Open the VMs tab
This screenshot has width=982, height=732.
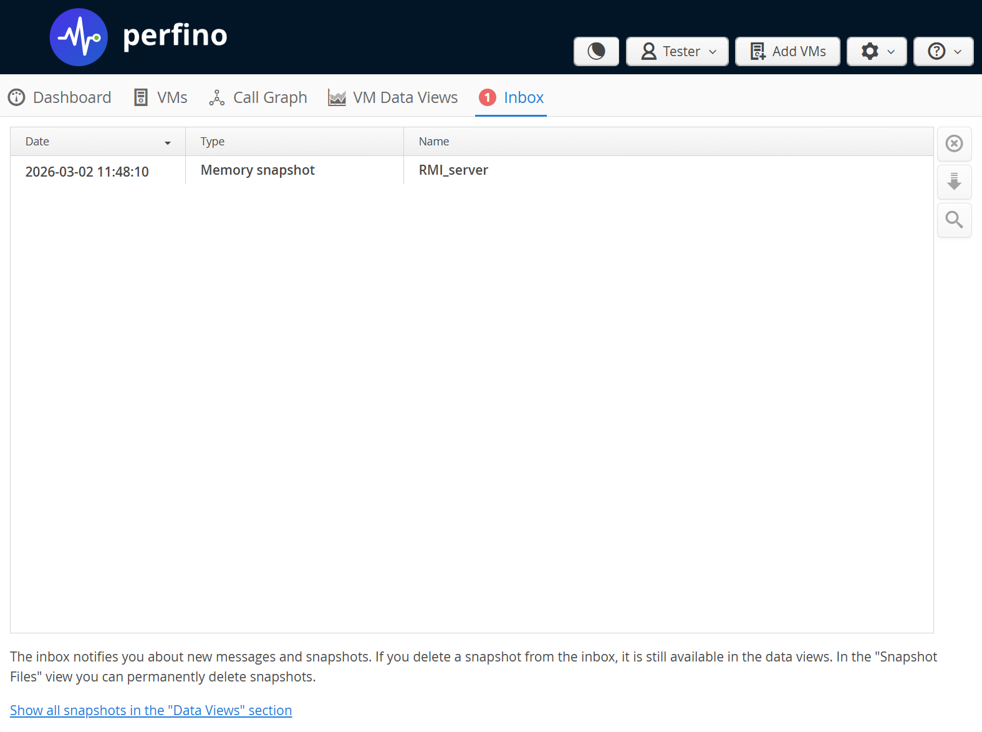click(161, 97)
